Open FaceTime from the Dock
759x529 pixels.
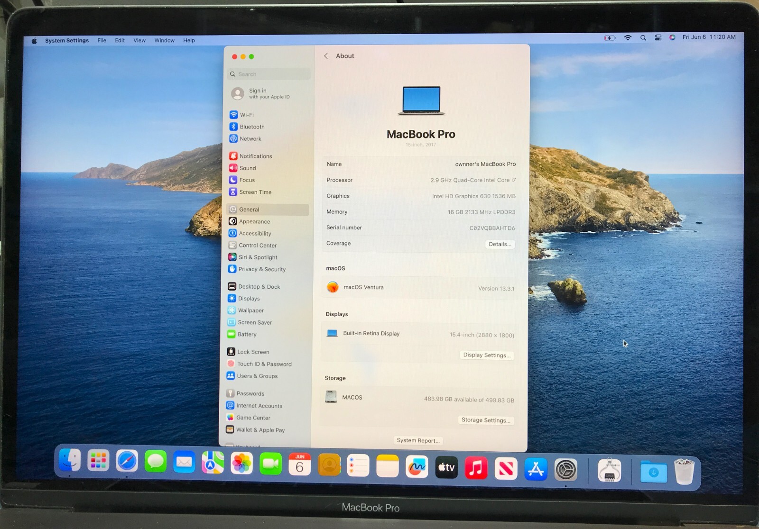271,464
